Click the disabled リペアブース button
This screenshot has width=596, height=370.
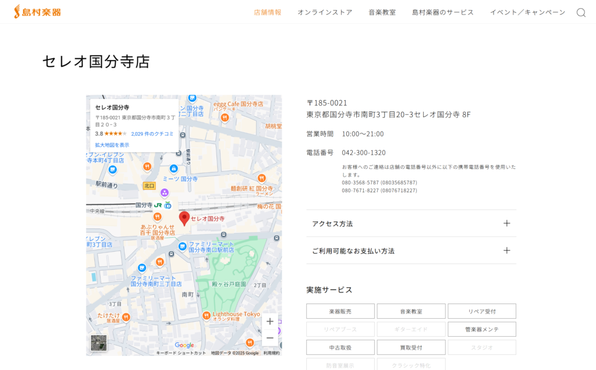coord(340,329)
